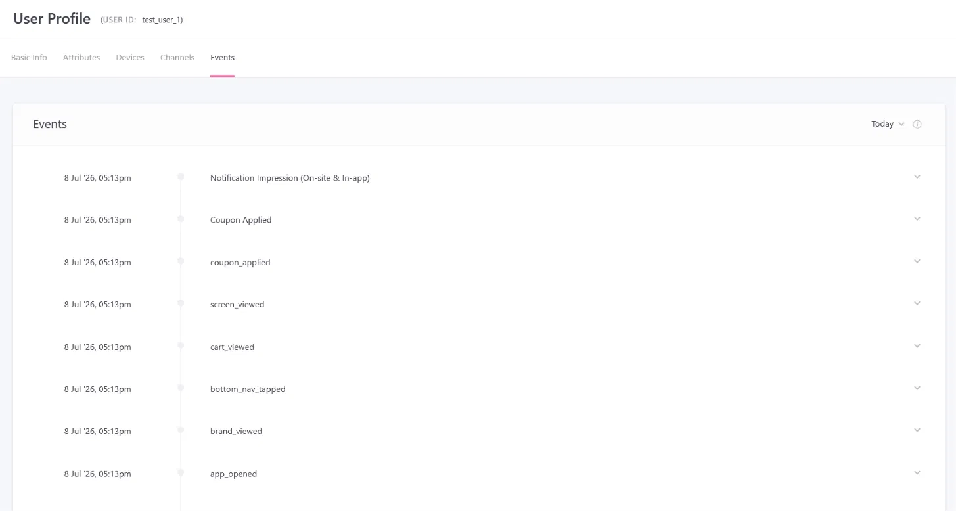The image size is (956, 511).
Task: Click the User Profile page title
Action: click(x=52, y=18)
